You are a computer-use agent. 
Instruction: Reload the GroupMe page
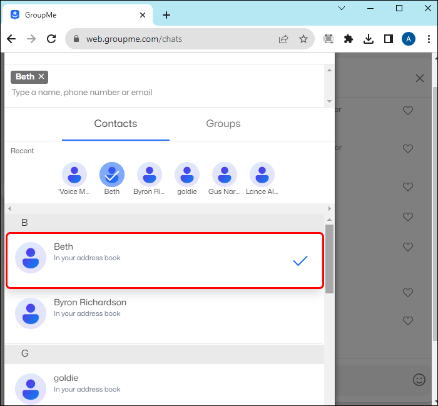[51, 39]
